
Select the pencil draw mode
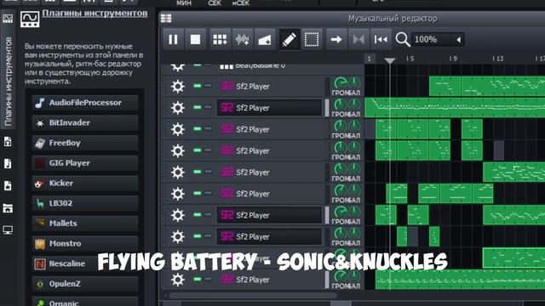290,40
